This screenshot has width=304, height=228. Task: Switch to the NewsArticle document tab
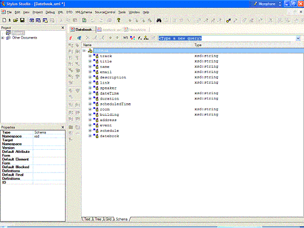pyautogui.click(x=137, y=30)
